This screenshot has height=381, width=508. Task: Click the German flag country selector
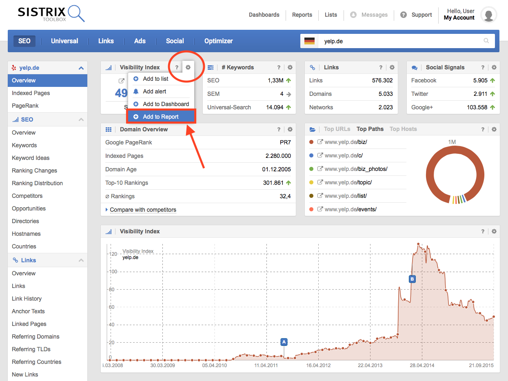309,41
